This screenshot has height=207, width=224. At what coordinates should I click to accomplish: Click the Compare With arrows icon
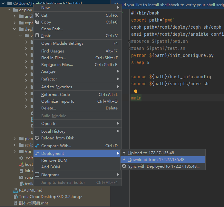click(x=37, y=146)
